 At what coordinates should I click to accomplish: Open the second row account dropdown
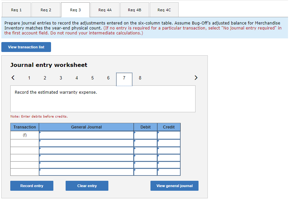coord(86,143)
